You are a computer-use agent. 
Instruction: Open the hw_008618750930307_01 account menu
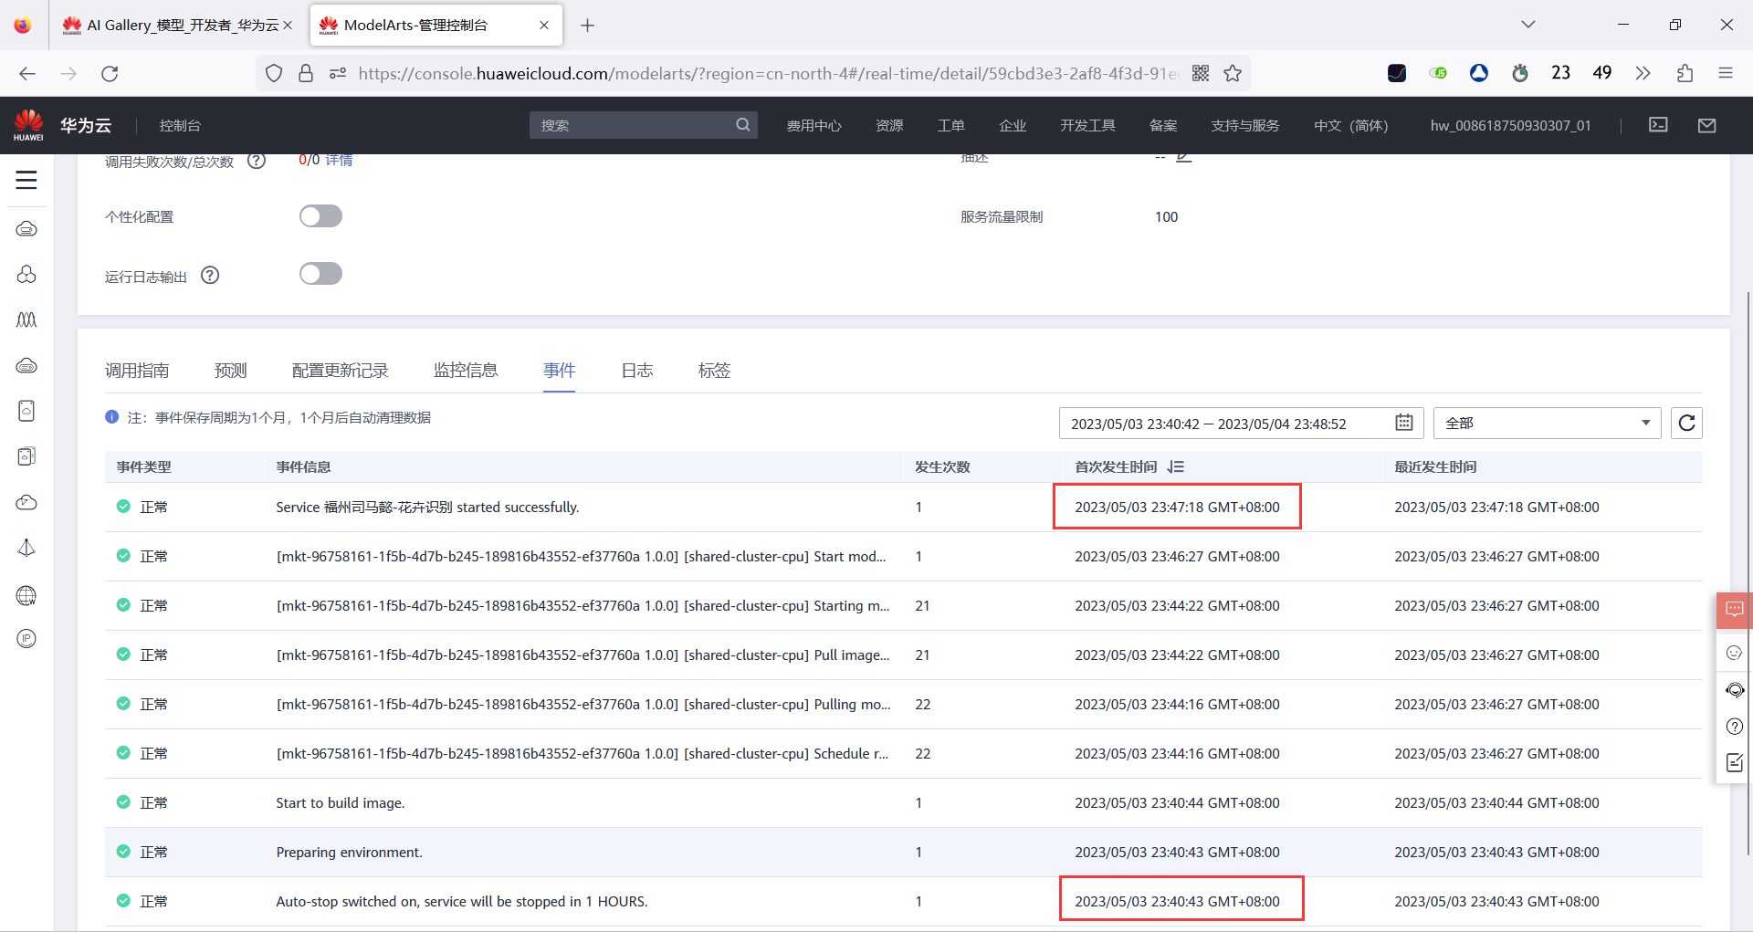1510,125
